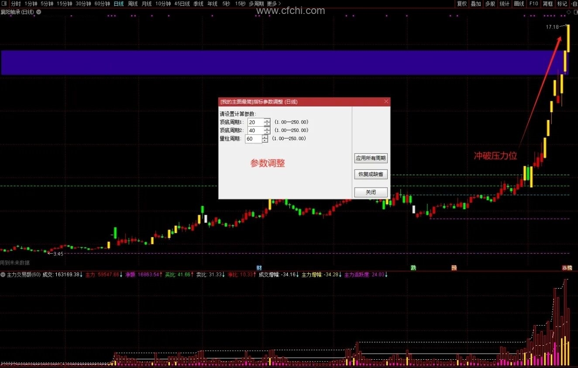This screenshot has height=368, width=578.
Task: Click the 3.45 low price label
Action: (x=58, y=254)
